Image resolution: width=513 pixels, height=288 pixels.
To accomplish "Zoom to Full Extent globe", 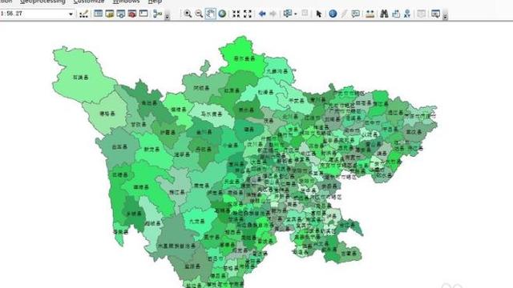I will 222,14.
